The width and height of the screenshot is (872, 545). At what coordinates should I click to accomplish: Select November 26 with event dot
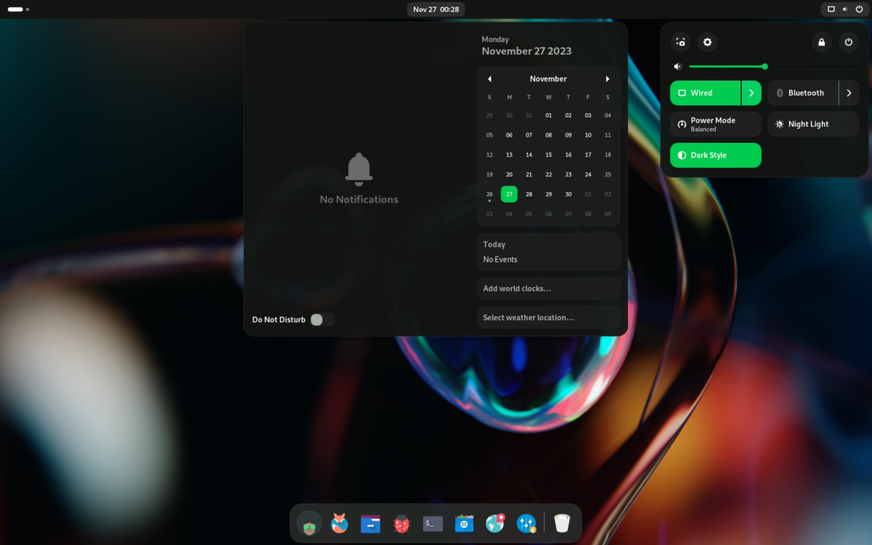pyautogui.click(x=490, y=194)
